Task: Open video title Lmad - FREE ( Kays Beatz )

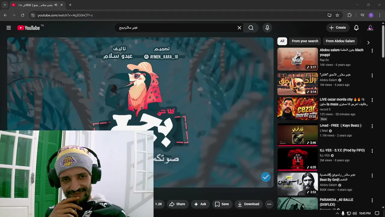Action: click(x=340, y=125)
